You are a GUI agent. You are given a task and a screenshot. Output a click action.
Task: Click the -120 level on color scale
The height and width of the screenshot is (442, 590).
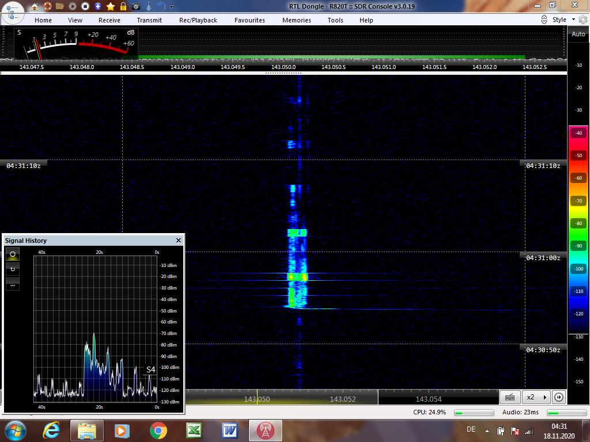click(x=578, y=314)
